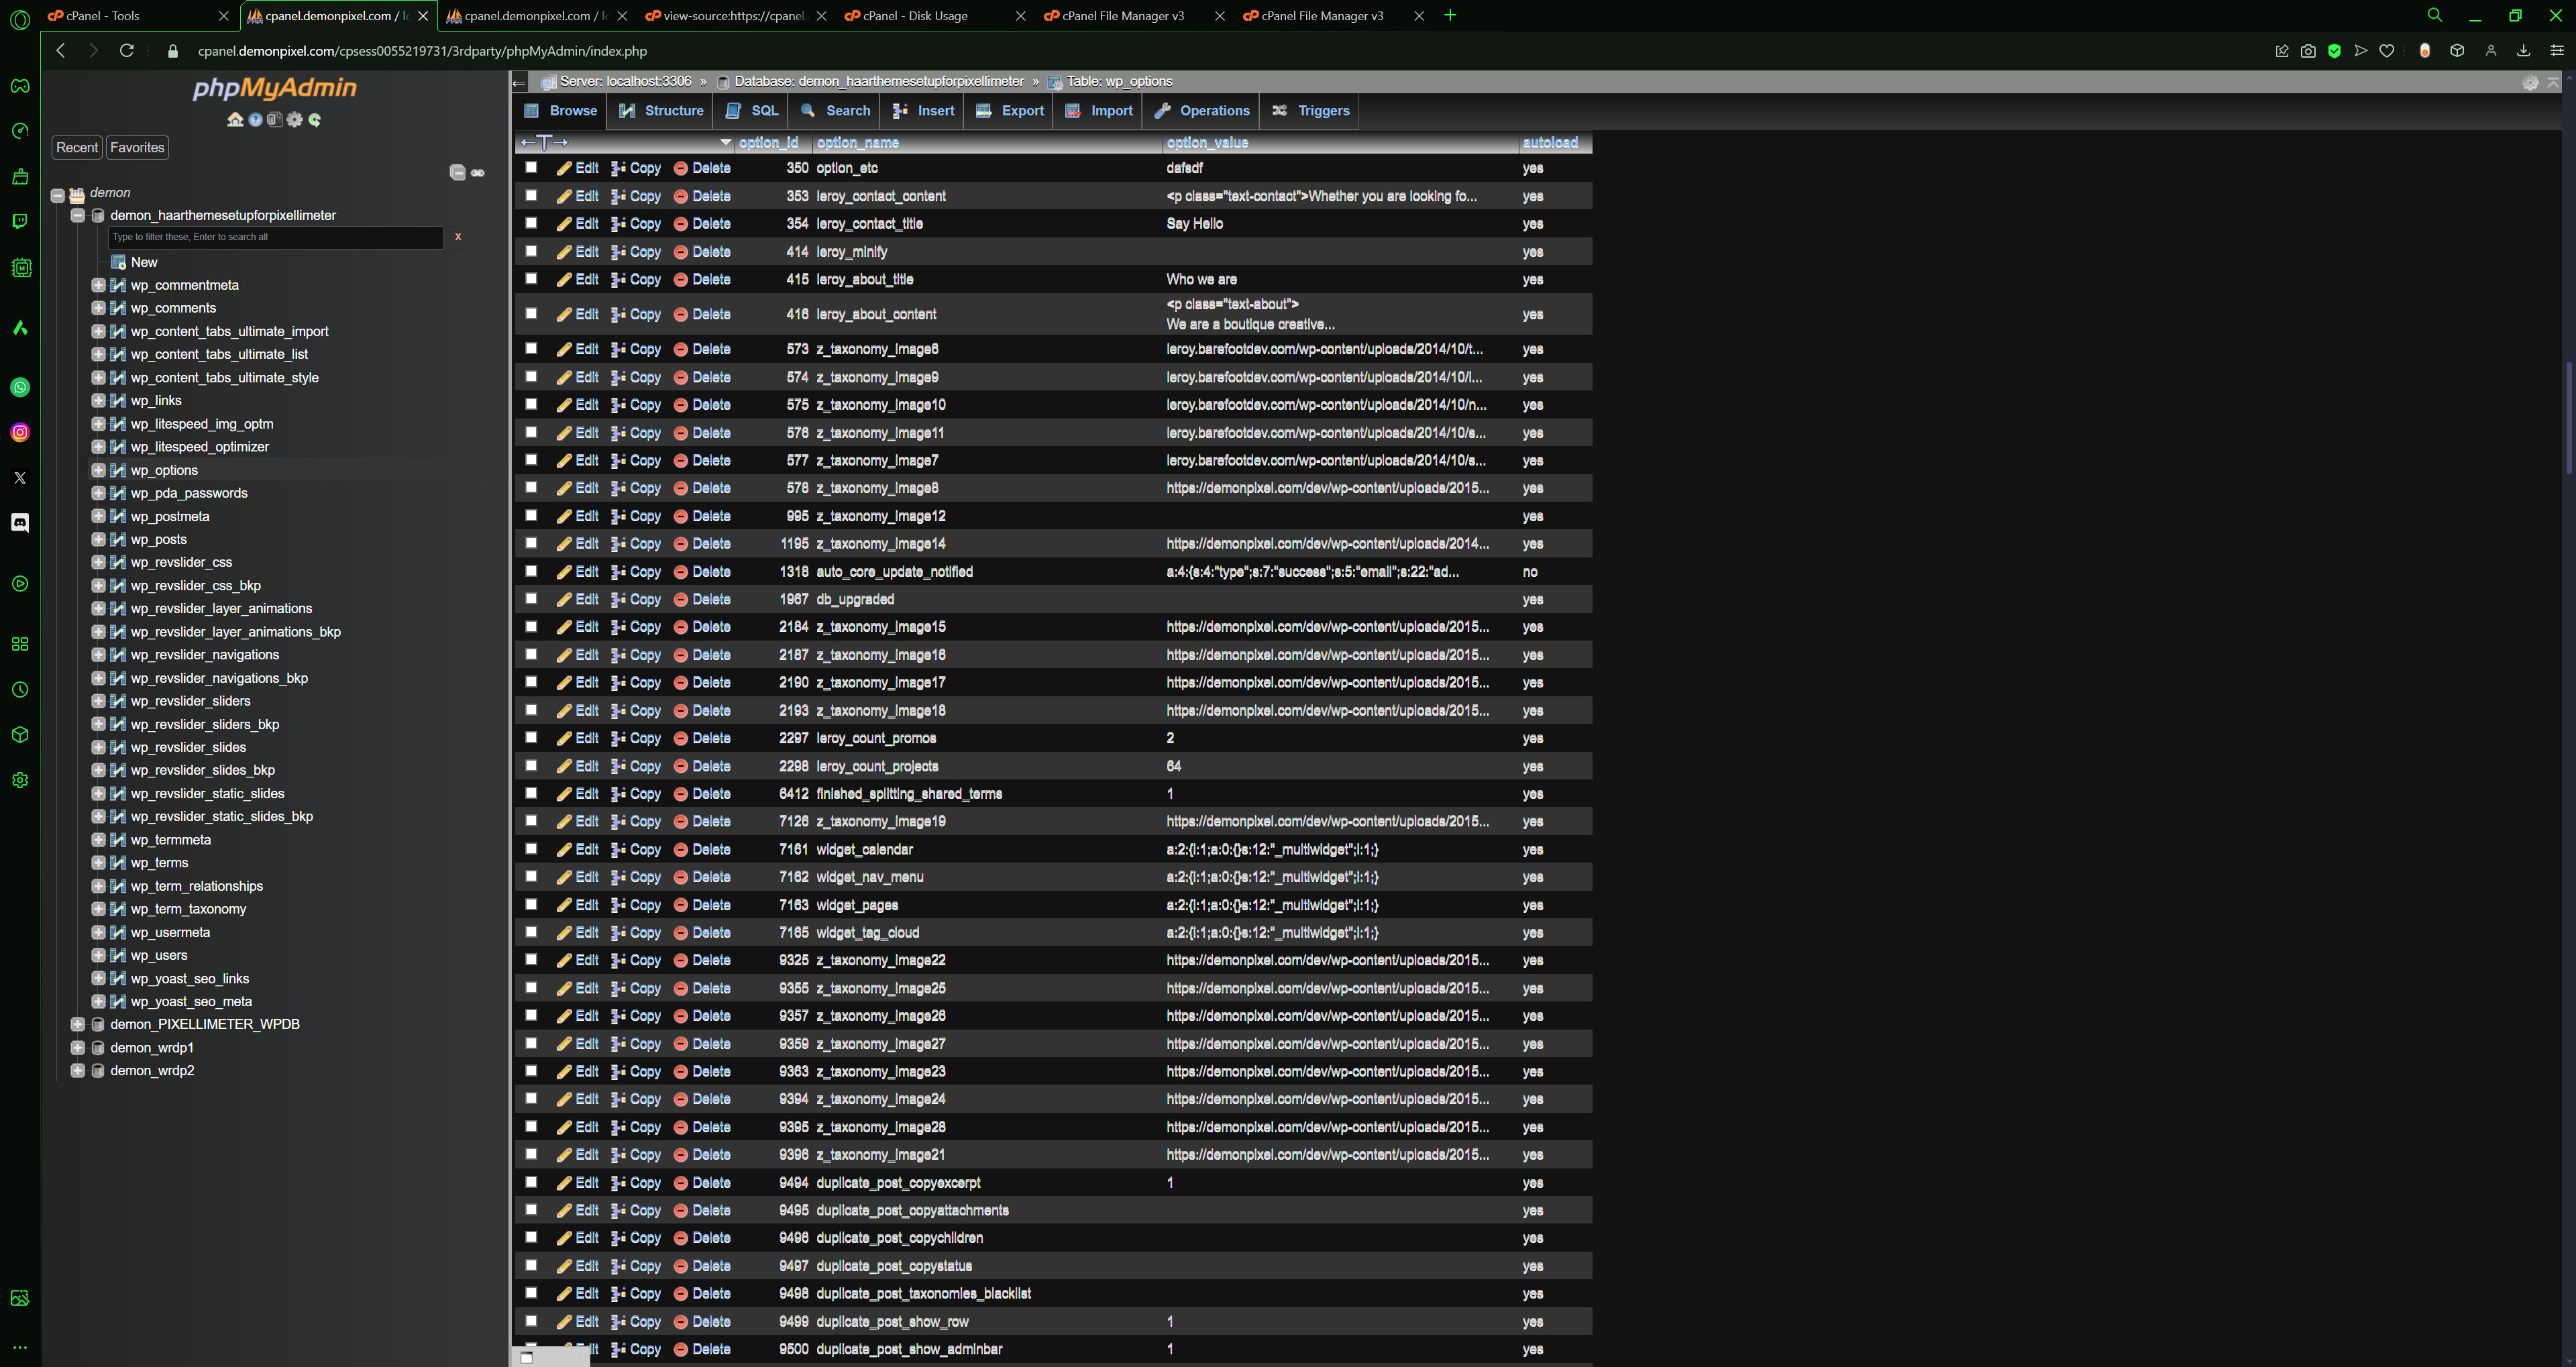Screen dimensions: 2576x1367
Task: Expand the demon_wrdp1 database node
Action: [x=78, y=1048]
